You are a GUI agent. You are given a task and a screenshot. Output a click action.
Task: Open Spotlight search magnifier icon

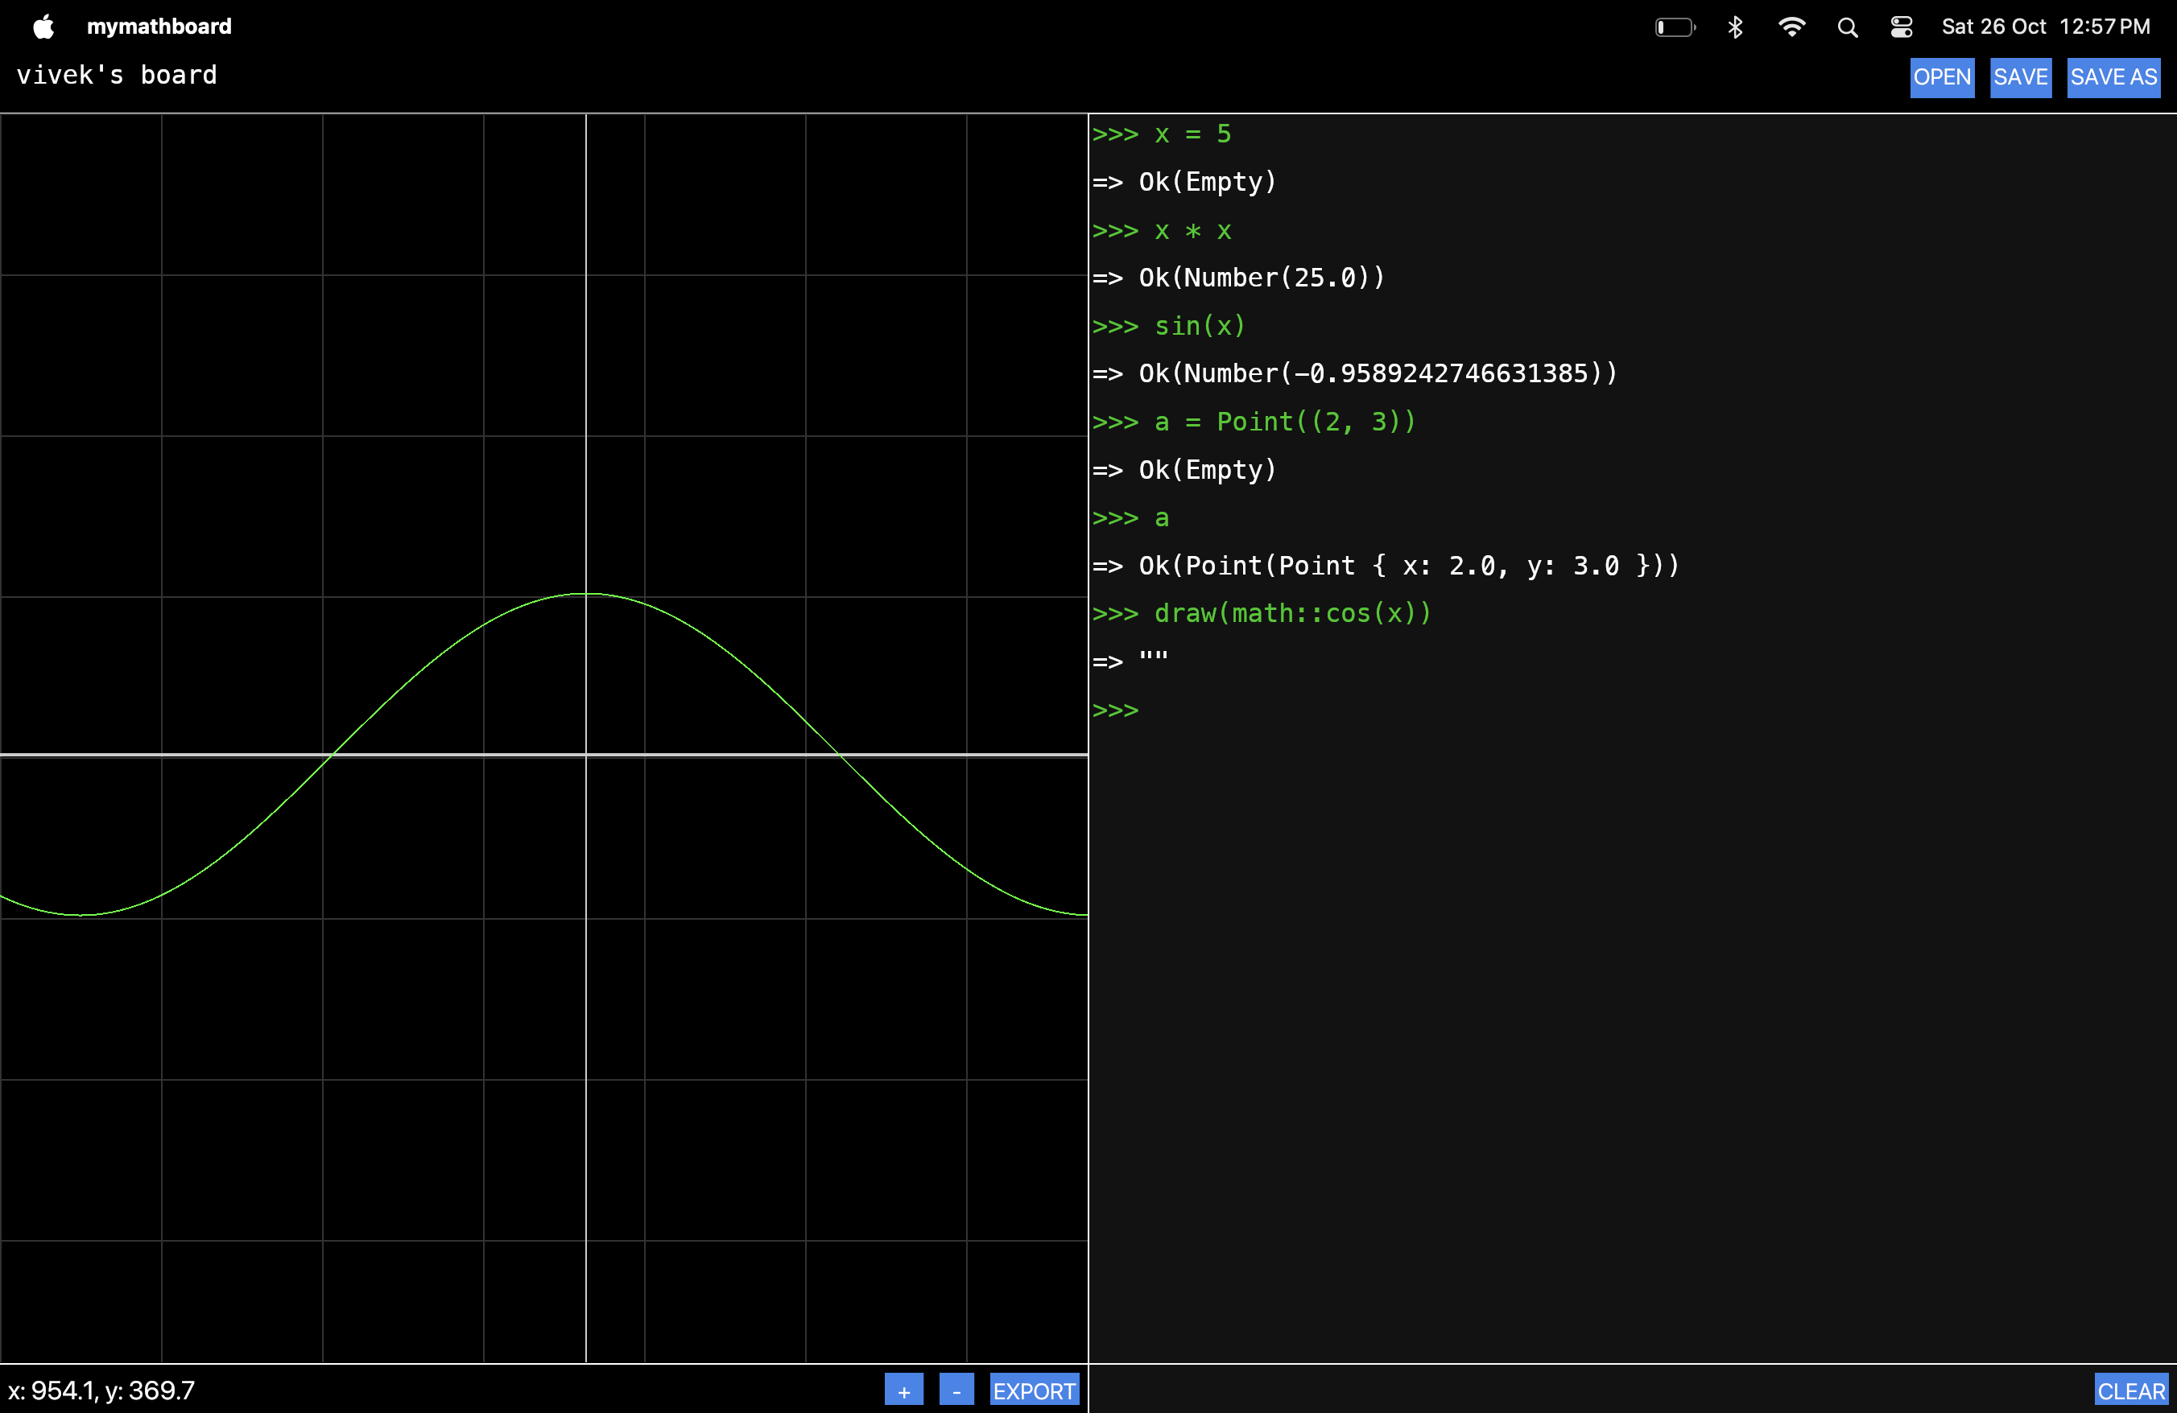pyautogui.click(x=1847, y=27)
